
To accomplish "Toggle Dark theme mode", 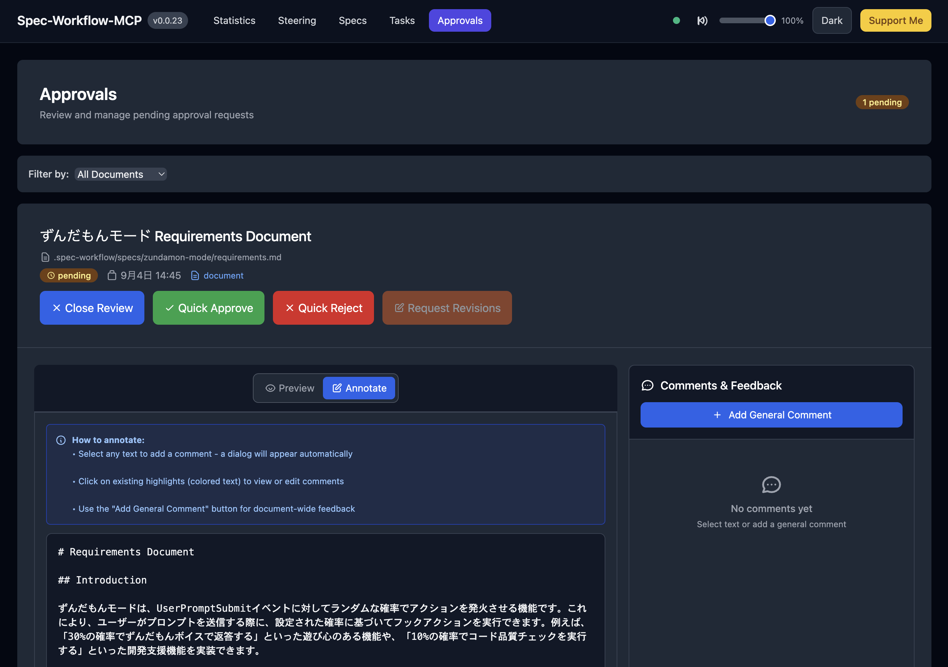I will coord(831,20).
